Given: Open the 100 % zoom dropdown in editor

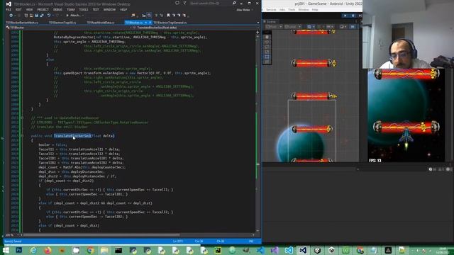Looking at the screenshot, I should tap(18, 234).
